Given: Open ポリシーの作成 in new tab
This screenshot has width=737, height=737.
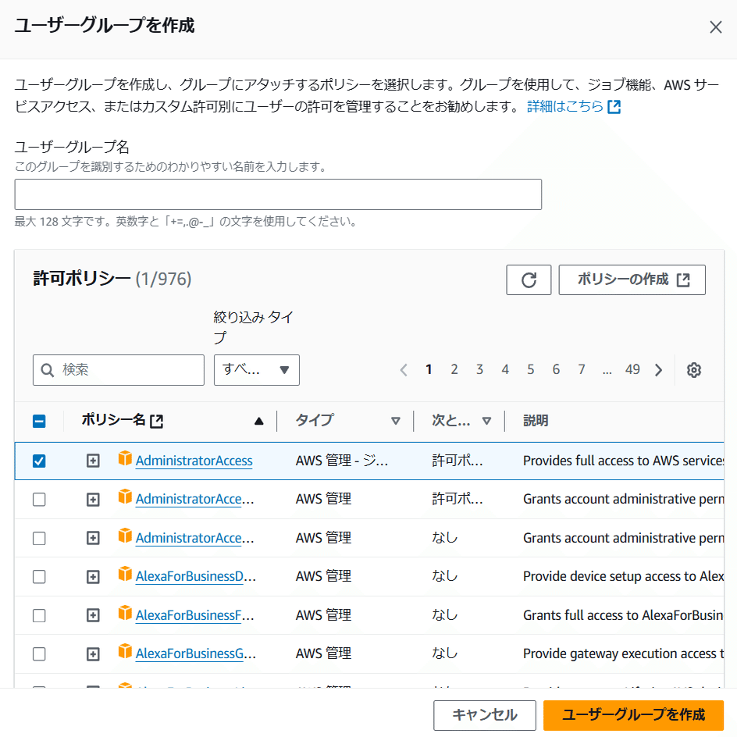Looking at the screenshot, I should (x=632, y=279).
